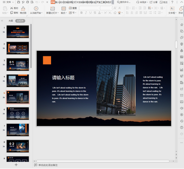The height and width of the screenshot is (169, 184).
Task: Select slide 8 thumbnail showing 02
Action: coord(17,146)
